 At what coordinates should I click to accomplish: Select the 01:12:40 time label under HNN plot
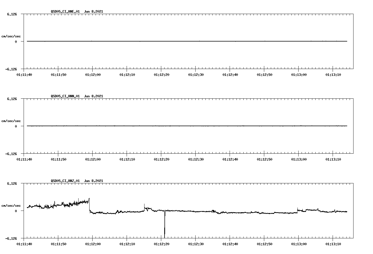click(230, 159)
